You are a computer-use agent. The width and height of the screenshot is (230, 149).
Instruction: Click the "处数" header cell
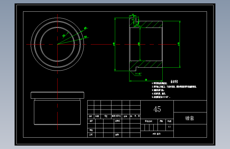click(97, 116)
